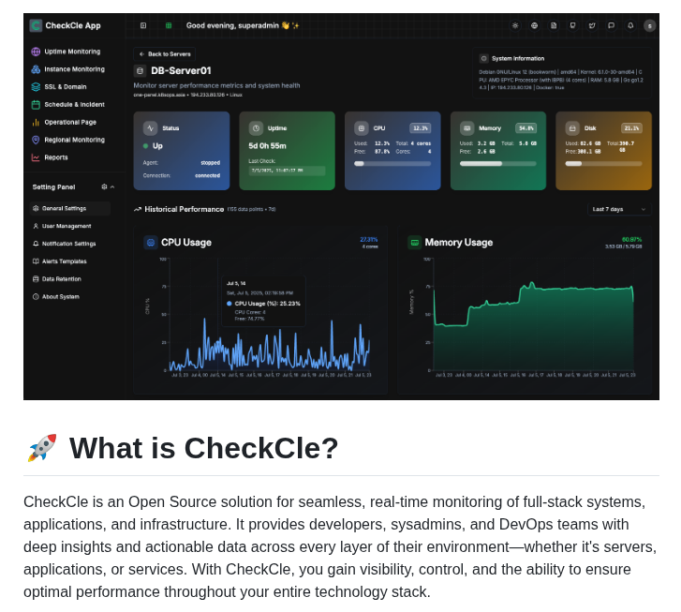Click the 5d 0h 55m uptime value

267,146
